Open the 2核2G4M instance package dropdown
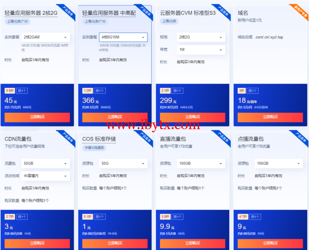This screenshot has height=250, width=309. point(46,37)
